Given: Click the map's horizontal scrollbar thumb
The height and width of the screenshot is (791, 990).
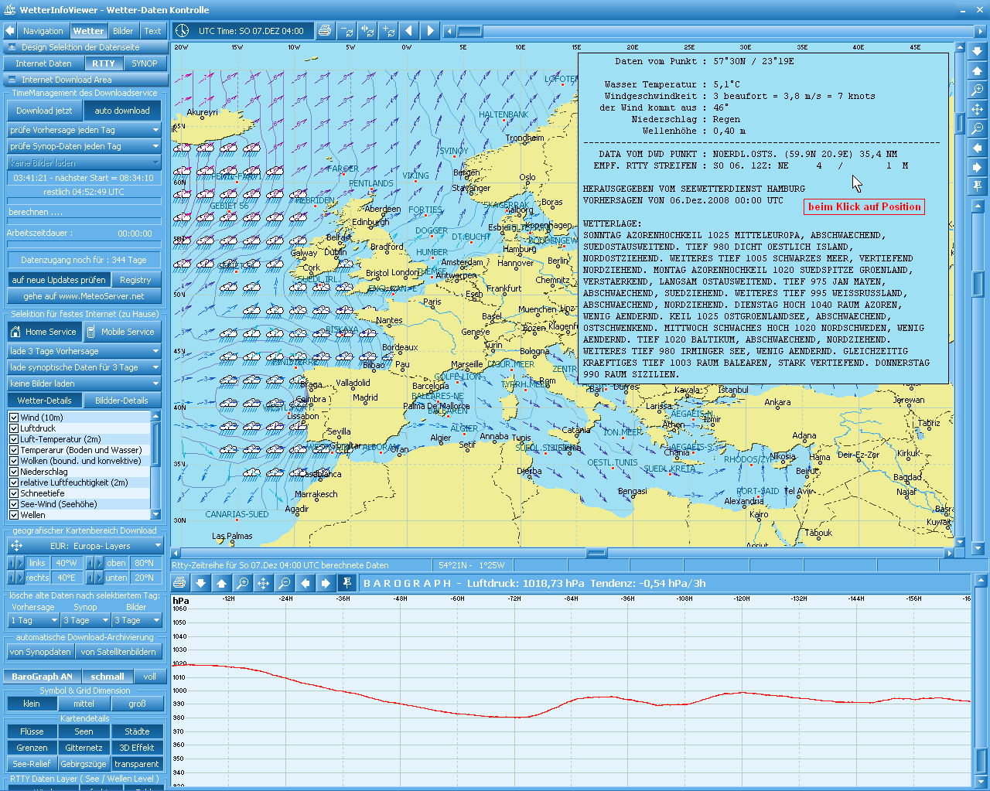Looking at the screenshot, I should (596, 553).
